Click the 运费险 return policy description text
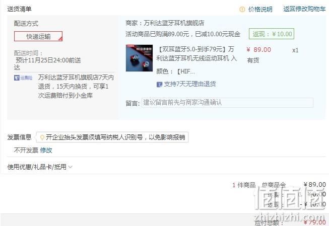329x226 pixels. tap(76, 87)
